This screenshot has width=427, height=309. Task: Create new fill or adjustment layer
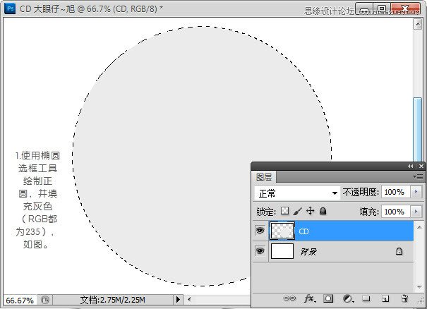coord(348,298)
